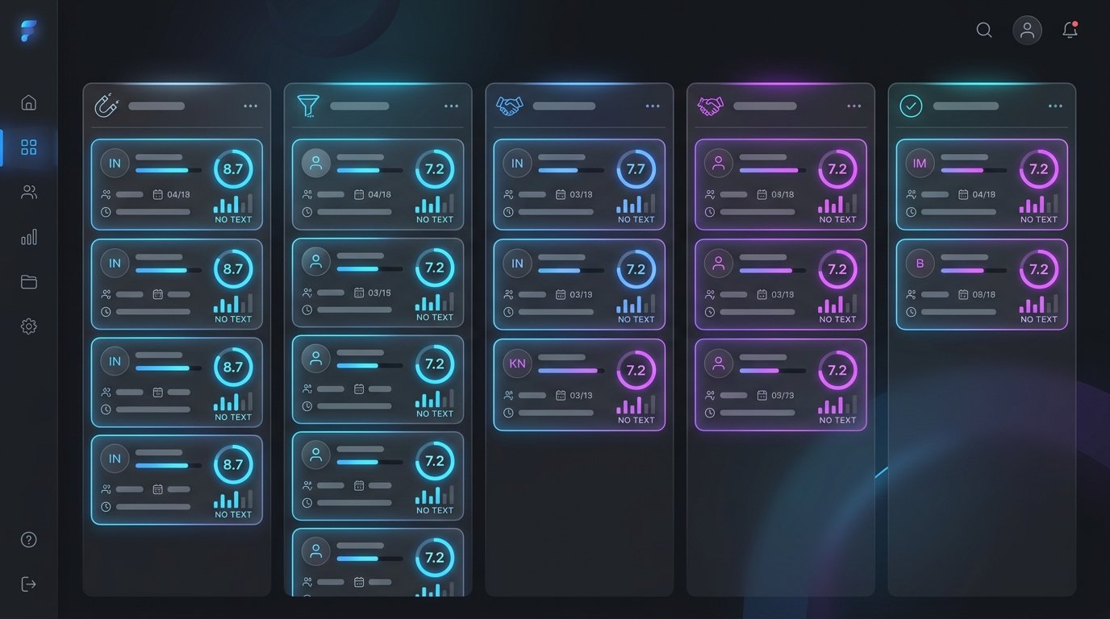Click "NO TEXT" label on the KN card
Viewport: 1110px width, 619px height.
coord(636,420)
